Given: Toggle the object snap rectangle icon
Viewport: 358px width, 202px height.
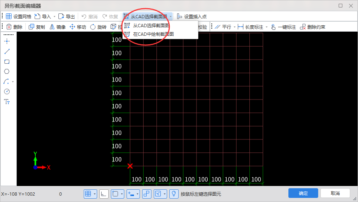Looking at the screenshot, I should (x=115, y=194).
